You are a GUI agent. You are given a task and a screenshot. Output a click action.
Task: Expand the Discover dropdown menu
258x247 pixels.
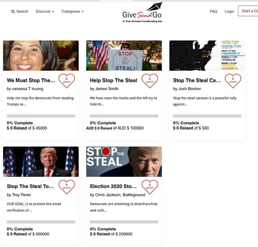click(x=45, y=11)
